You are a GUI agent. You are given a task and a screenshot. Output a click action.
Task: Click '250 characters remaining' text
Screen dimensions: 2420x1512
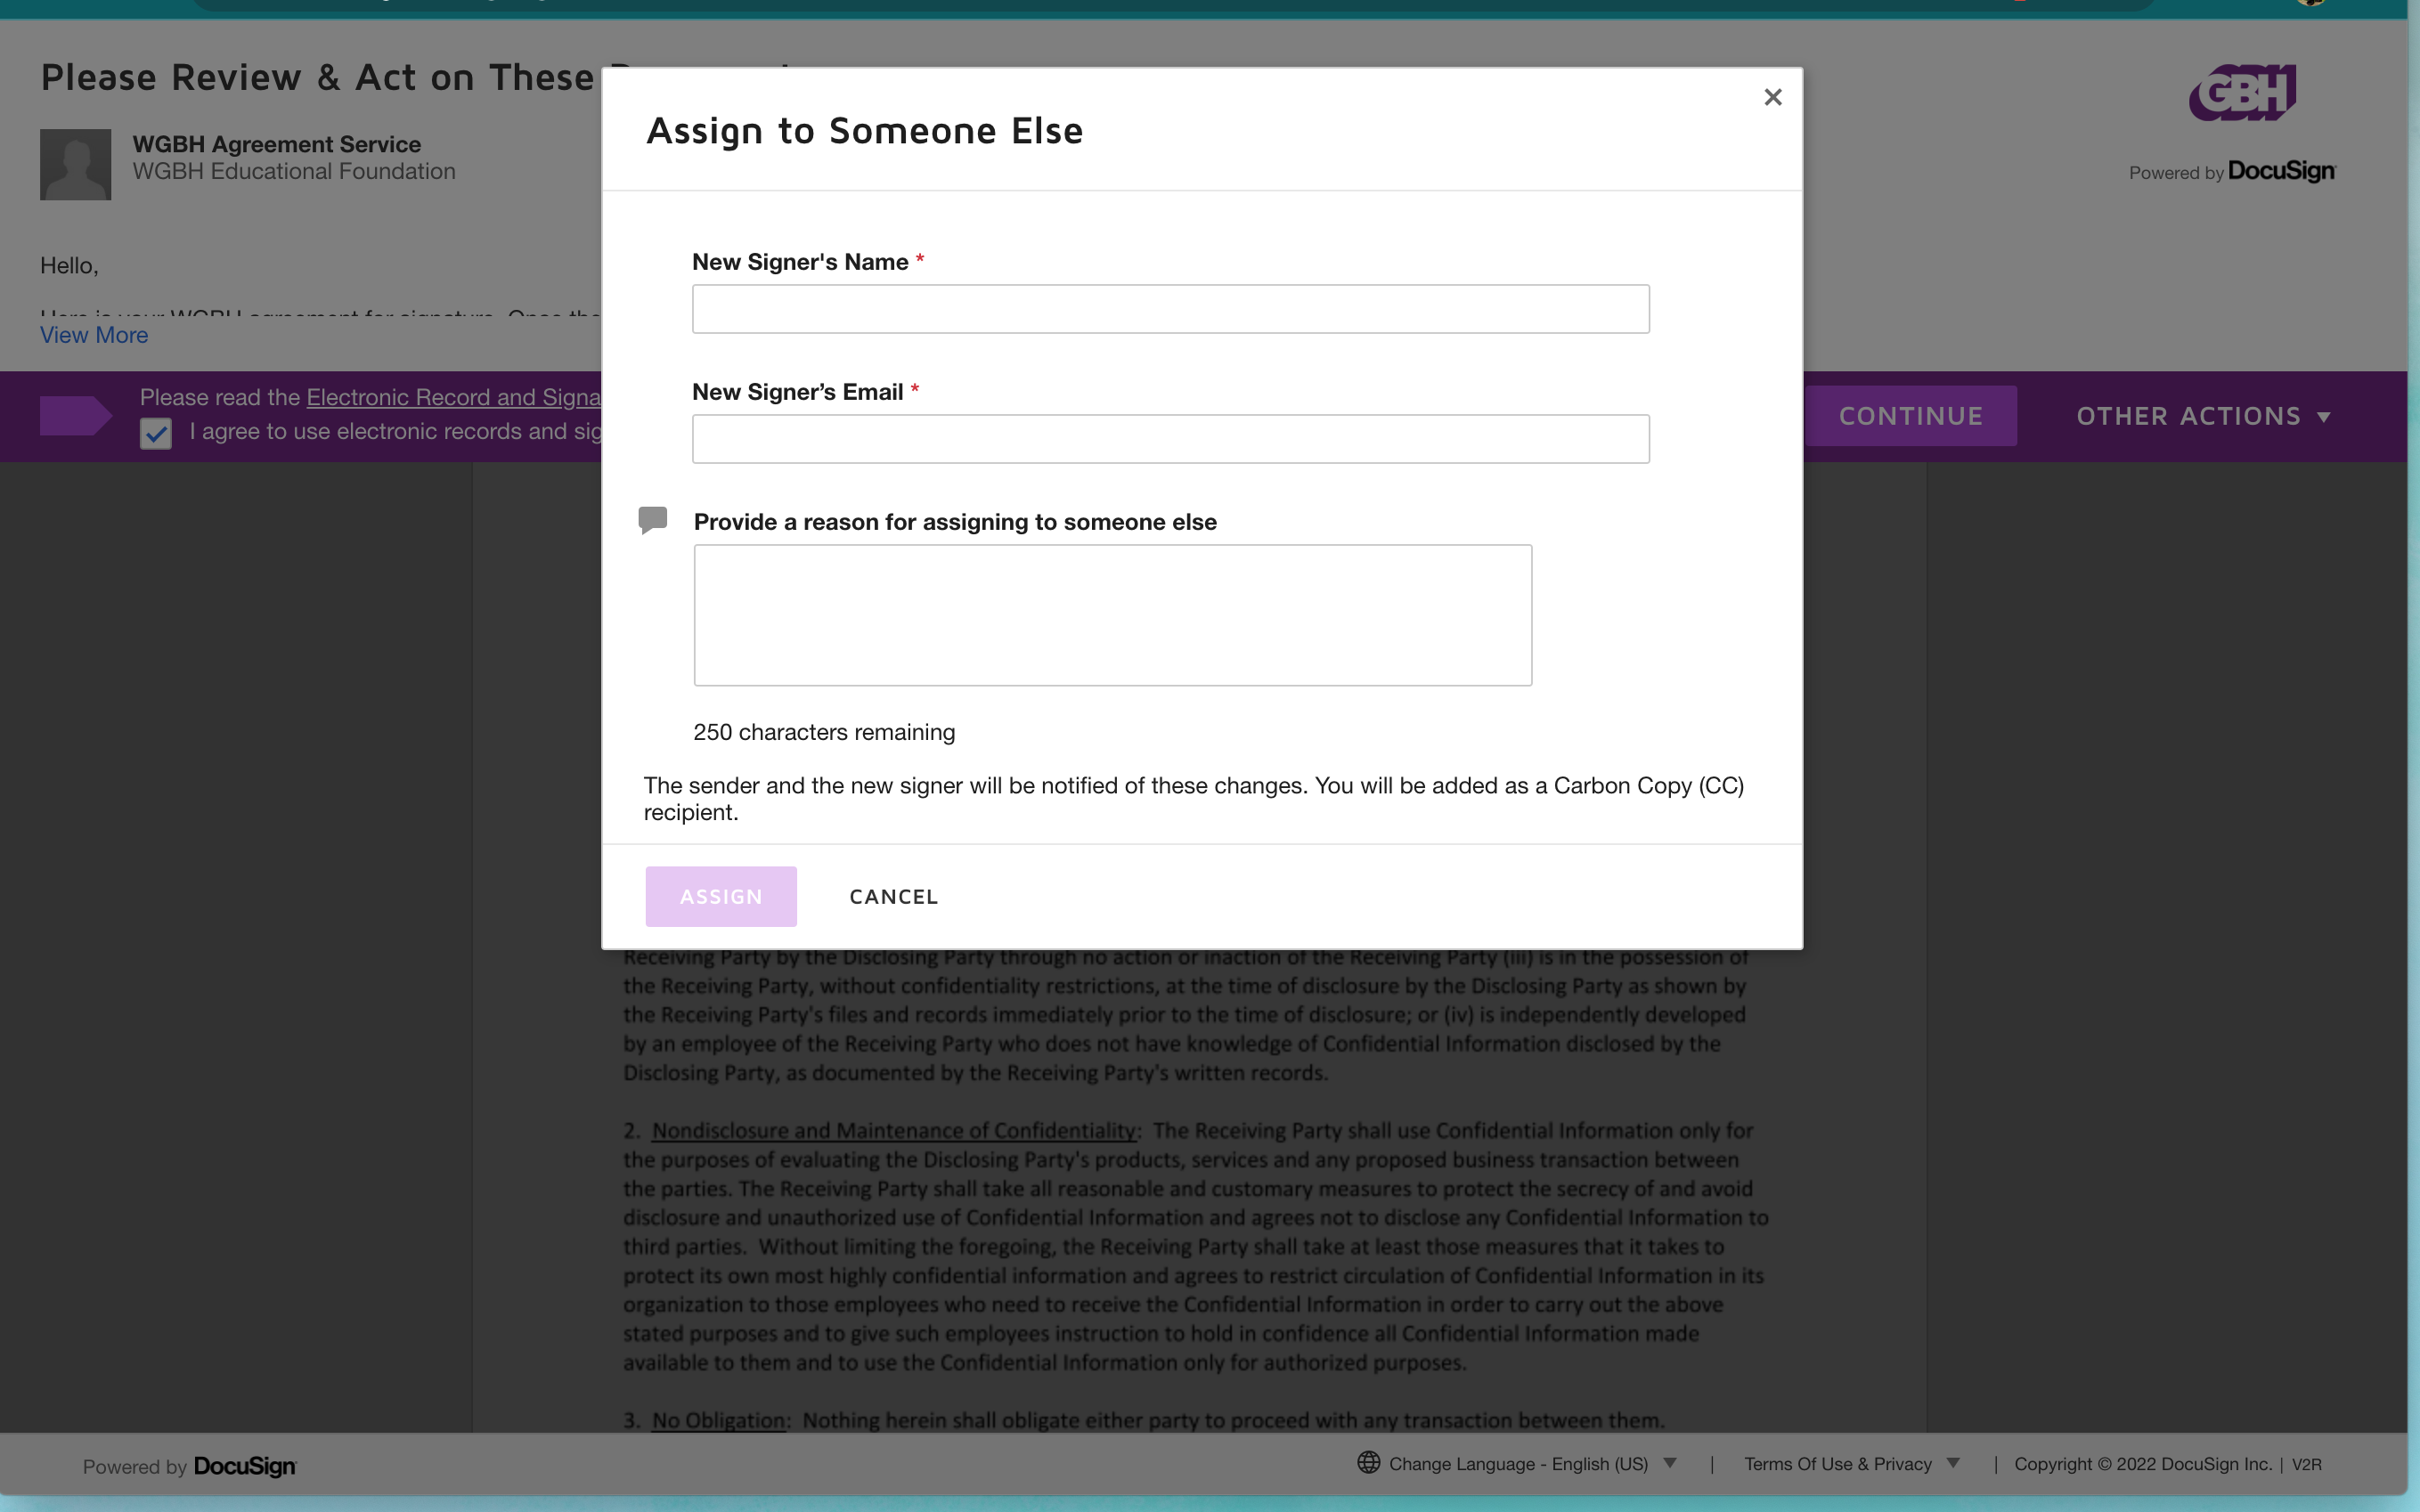coord(824,732)
